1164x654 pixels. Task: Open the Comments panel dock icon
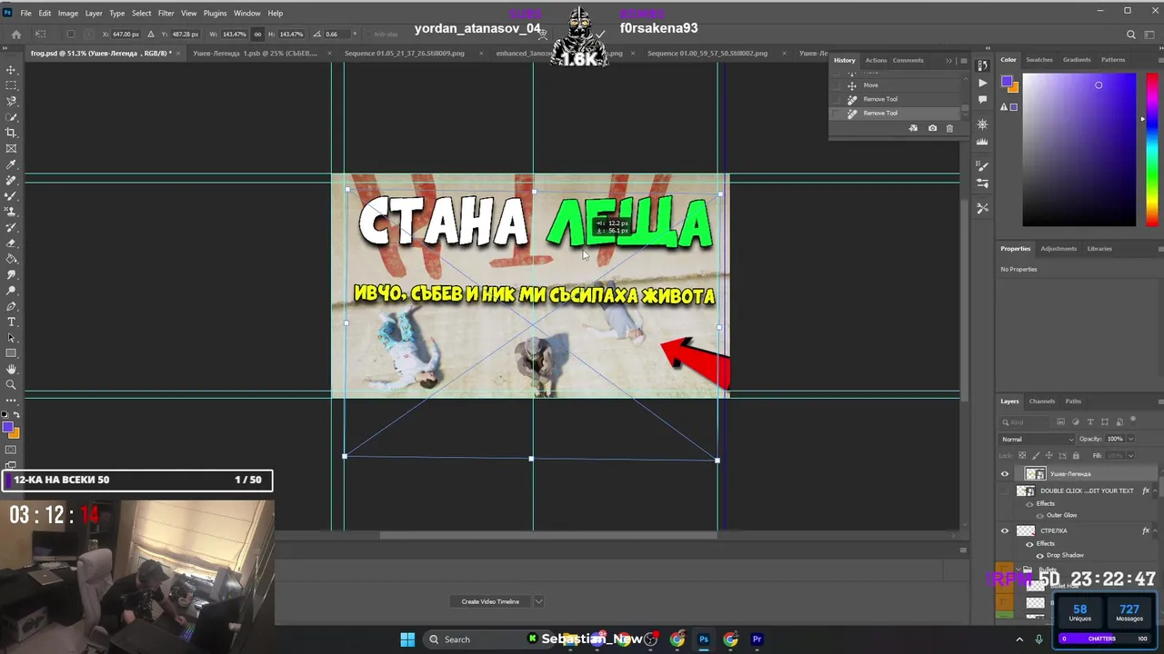(982, 99)
